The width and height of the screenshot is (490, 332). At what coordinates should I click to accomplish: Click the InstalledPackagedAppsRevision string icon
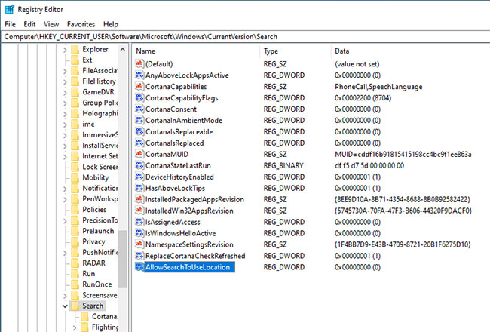(139, 198)
